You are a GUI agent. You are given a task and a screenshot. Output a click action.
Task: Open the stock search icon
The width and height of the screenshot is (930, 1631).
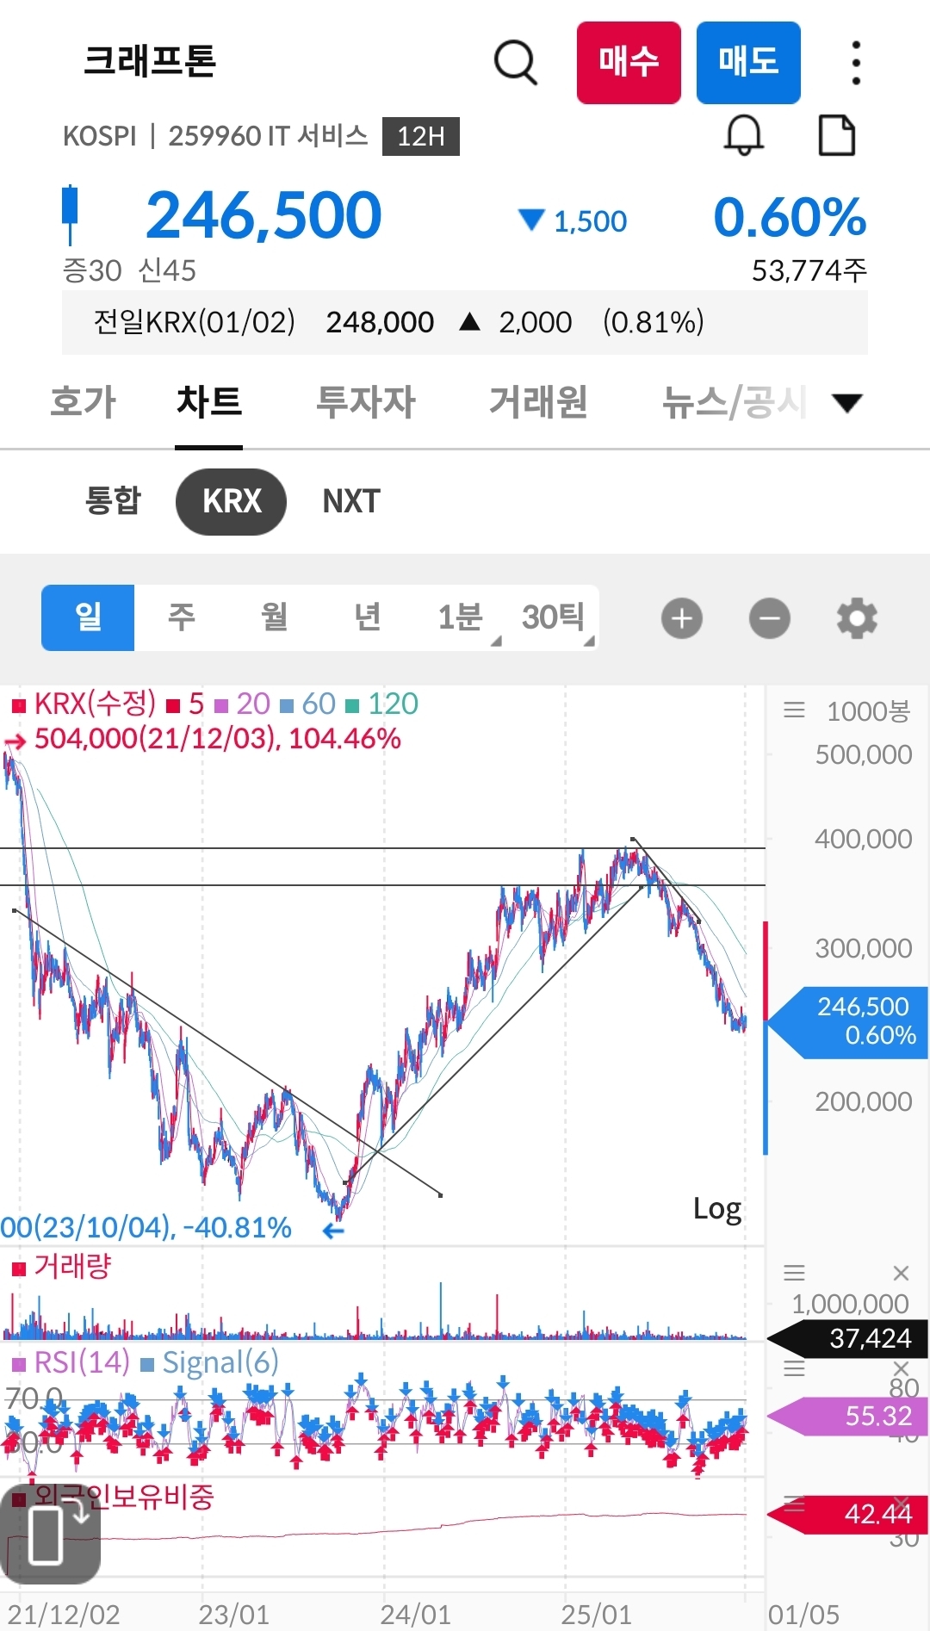coord(514,63)
